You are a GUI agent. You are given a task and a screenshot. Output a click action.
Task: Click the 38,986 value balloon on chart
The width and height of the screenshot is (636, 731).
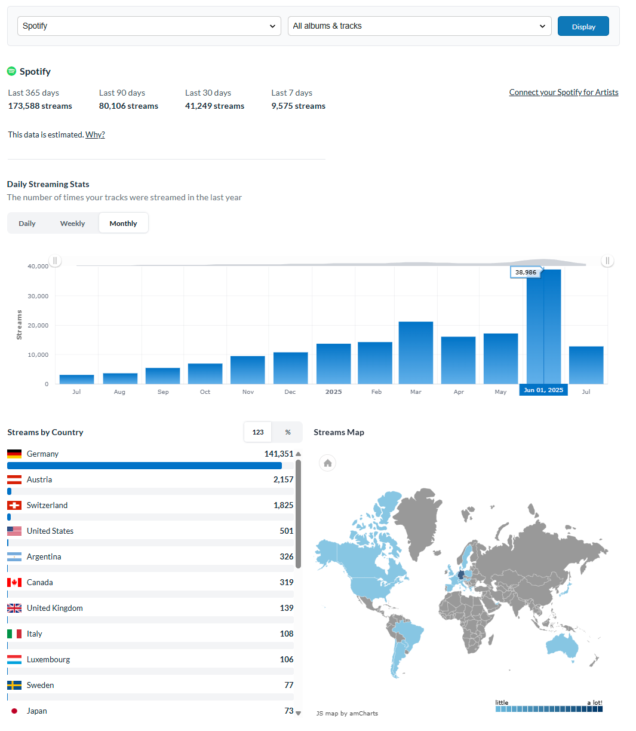pos(526,272)
